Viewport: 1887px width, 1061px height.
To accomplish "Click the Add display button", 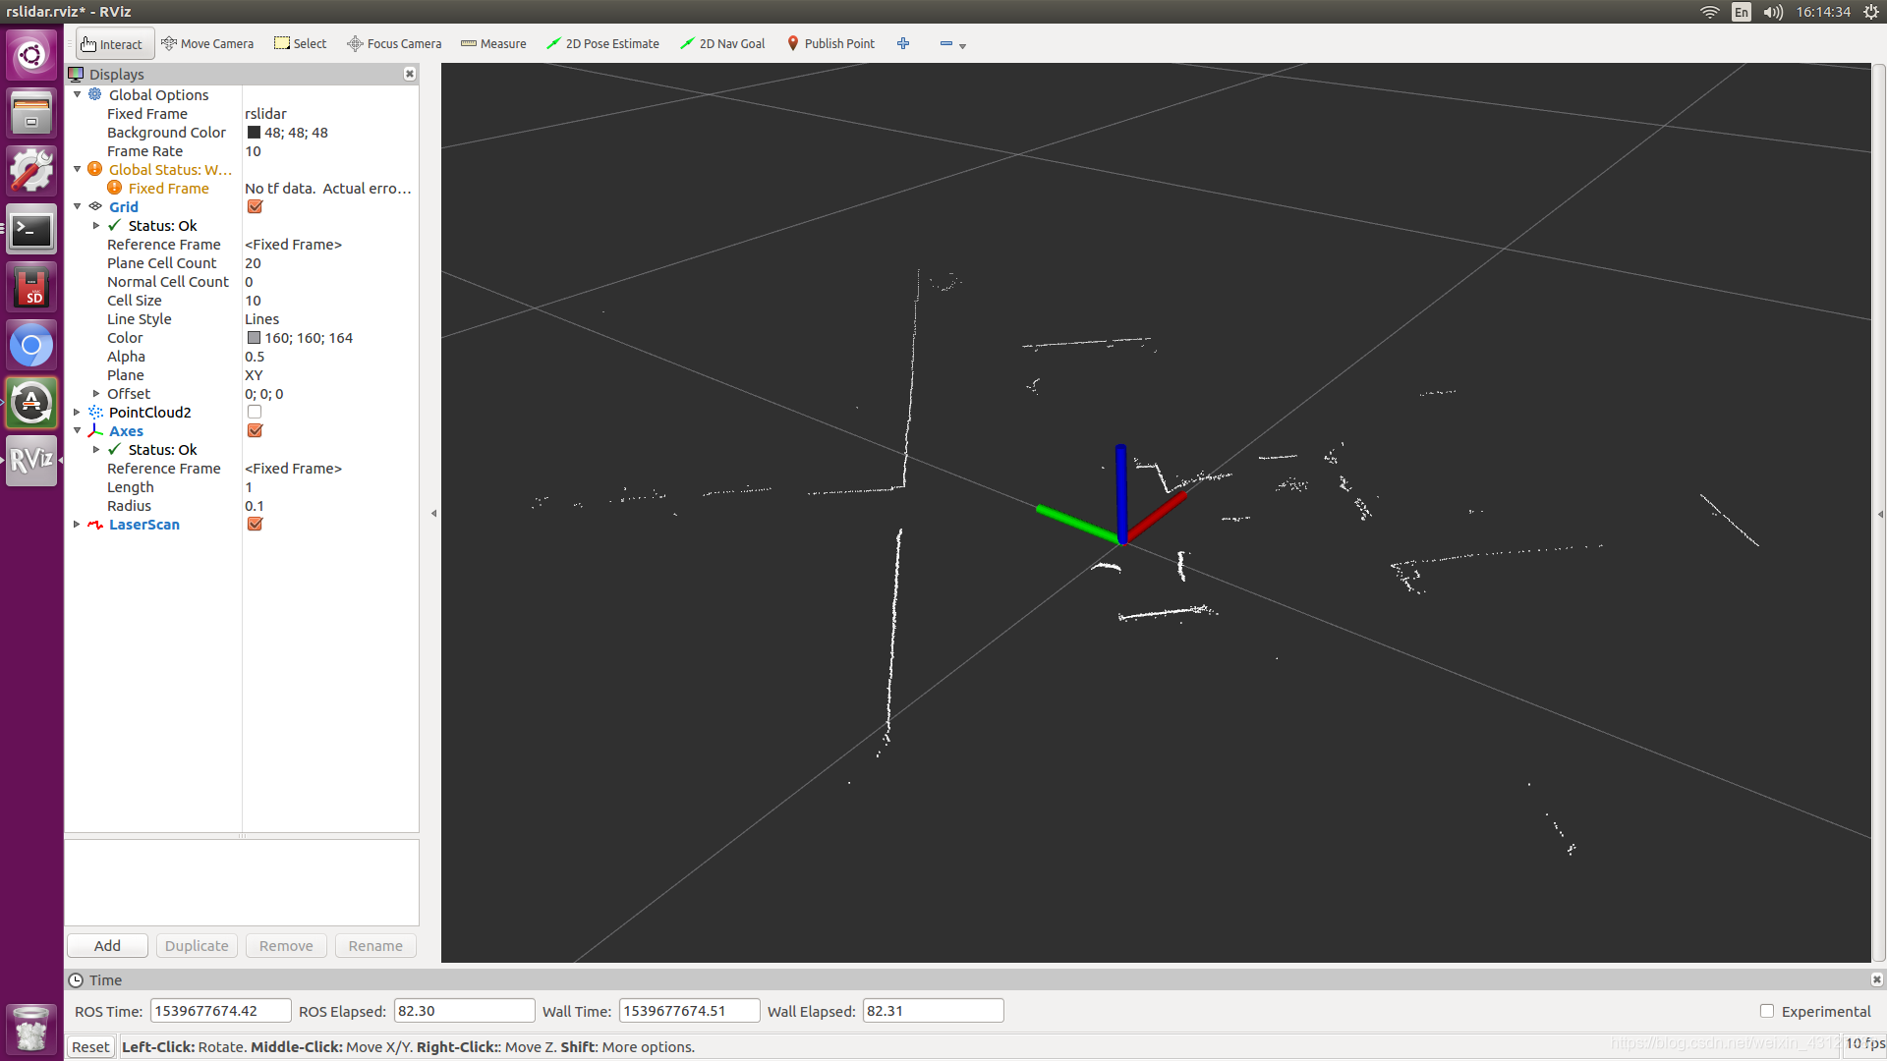I will click(106, 944).
